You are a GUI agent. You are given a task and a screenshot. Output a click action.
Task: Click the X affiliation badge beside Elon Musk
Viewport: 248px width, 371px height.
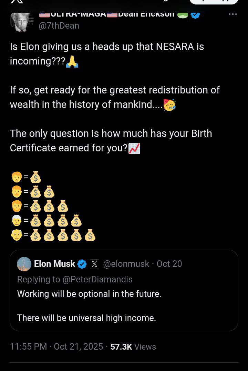click(x=94, y=264)
